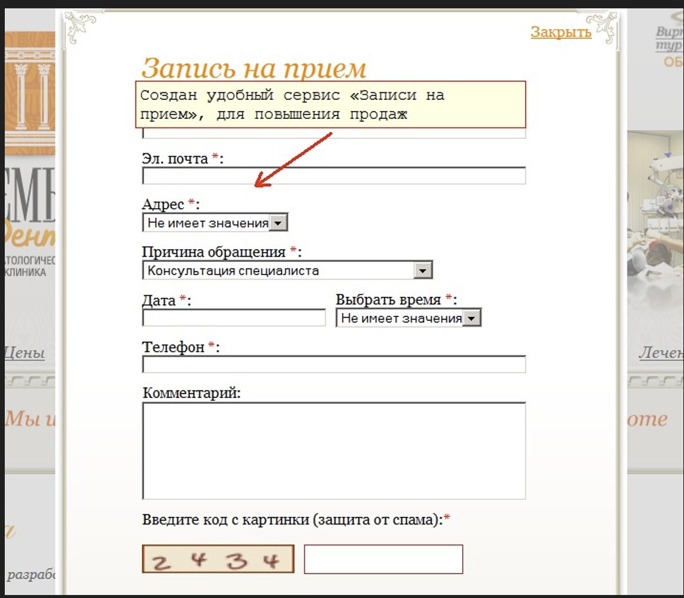
Task: Close the form via the Закрыть link
Action: click(x=560, y=33)
